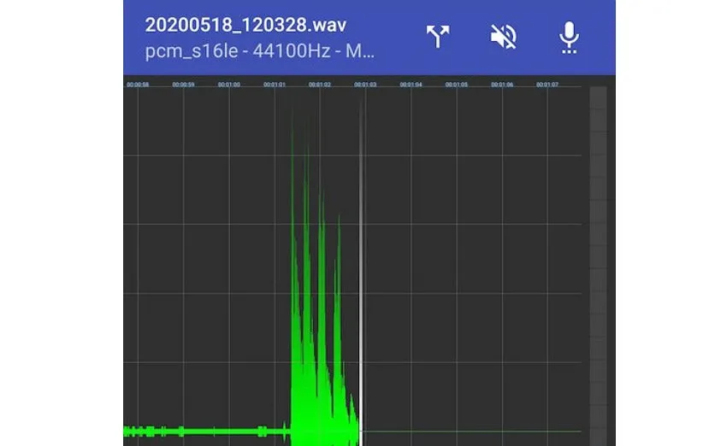
Task: Tap the pcm_s16le 44100Hz format subtitle
Action: pyautogui.click(x=260, y=50)
